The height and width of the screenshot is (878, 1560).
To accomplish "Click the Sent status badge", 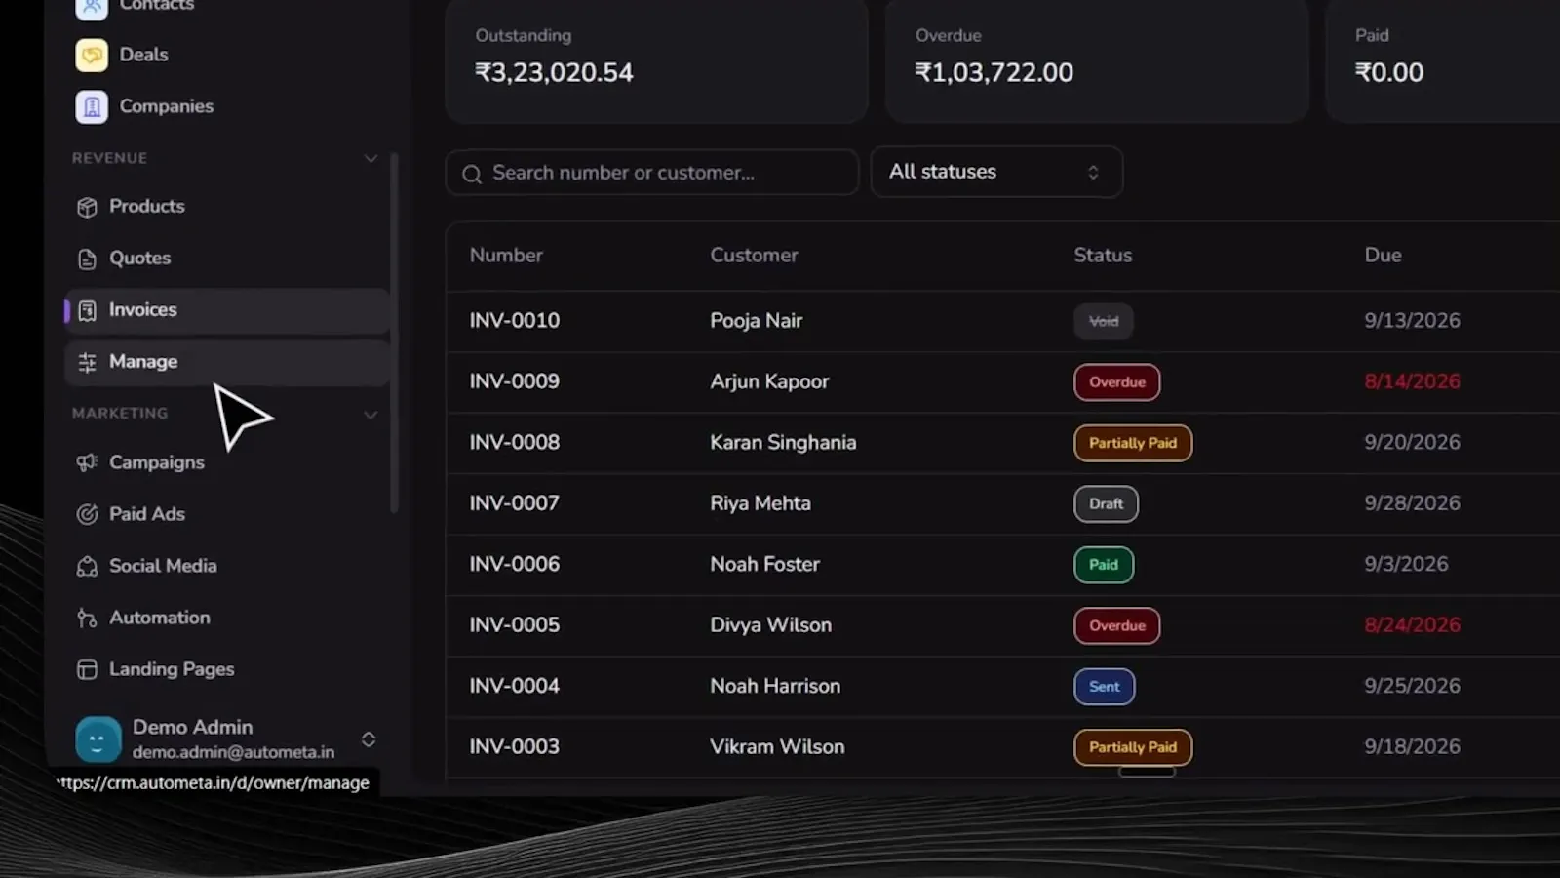I will click(x=1104, y=687).
